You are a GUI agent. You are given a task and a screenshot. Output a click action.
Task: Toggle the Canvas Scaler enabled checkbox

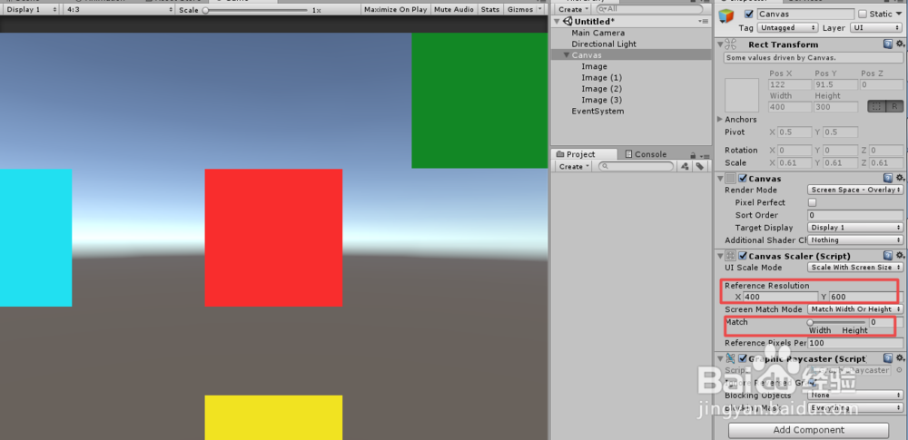(x=743, y=256)
